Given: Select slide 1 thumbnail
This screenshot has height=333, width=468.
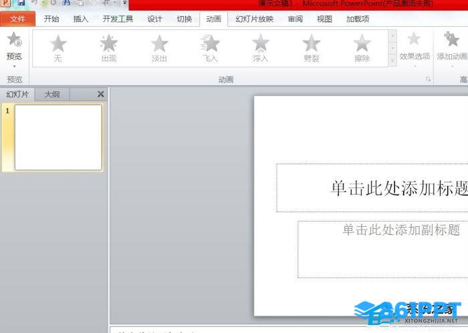Looking at the screenshot, I should [x=58, y=137].
